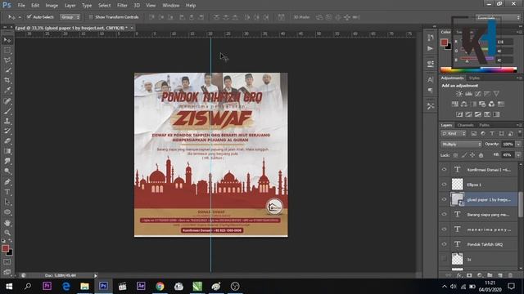Viewport: 524px width, 294px height.
Task: Open the History panel icon
Action: (x=431, y=38)
